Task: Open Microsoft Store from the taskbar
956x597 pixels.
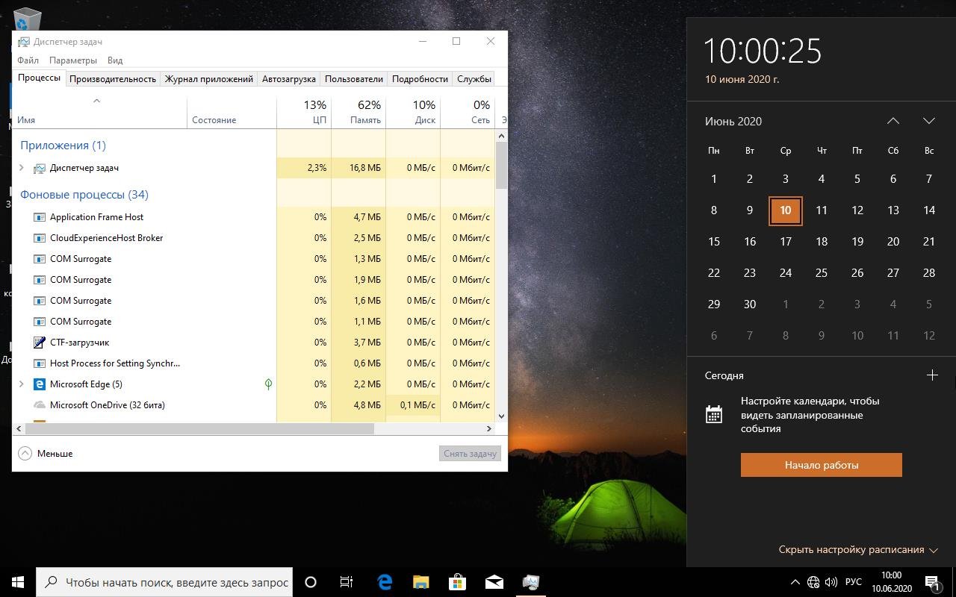Action: tap(457, 582)
